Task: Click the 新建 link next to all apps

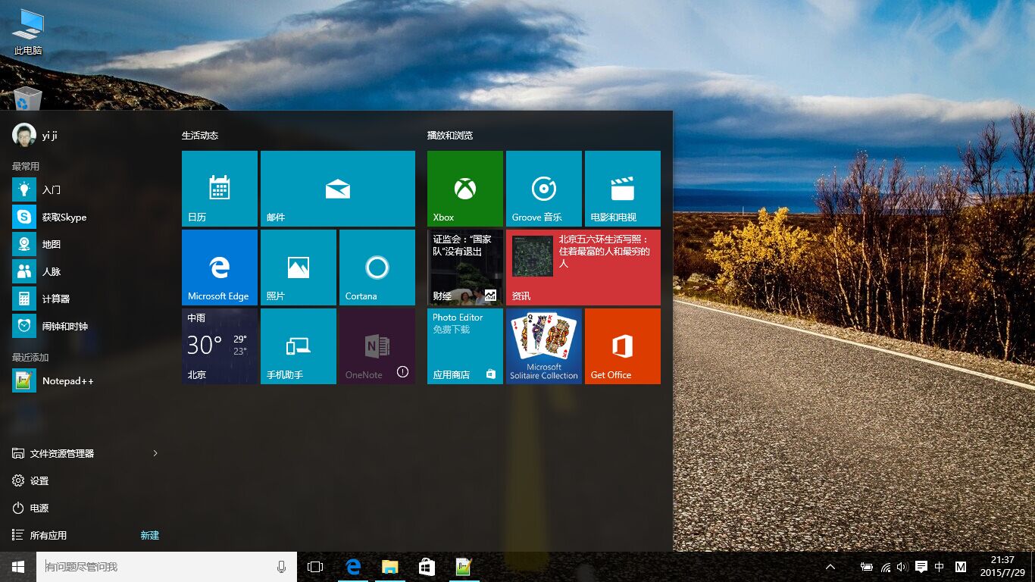Action: click(x=150, y=535)
